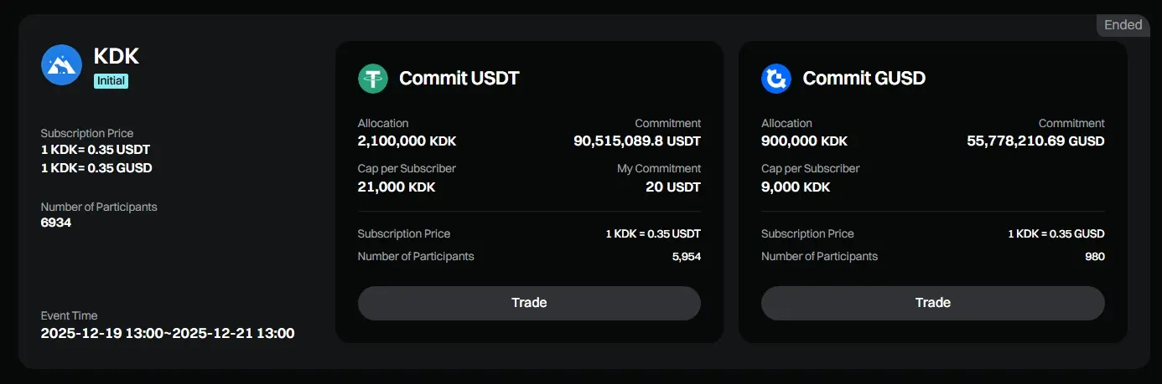This screenshot has height=384, width=1162.
Task: Click the 55,778,210.69 GUSD commitment value
Action: click(1035, 141)
